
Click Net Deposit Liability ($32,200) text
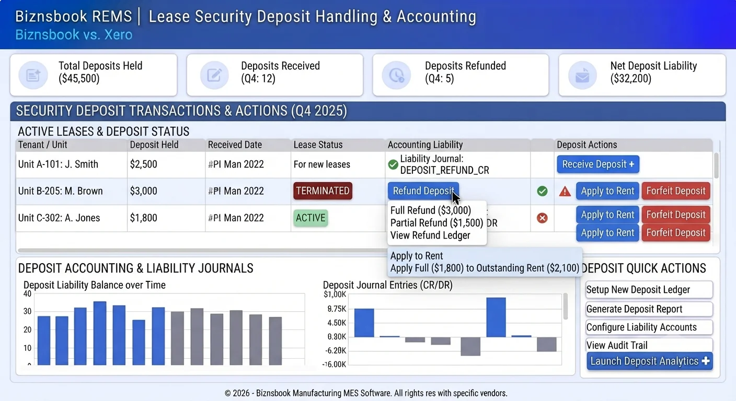(653, 73)
